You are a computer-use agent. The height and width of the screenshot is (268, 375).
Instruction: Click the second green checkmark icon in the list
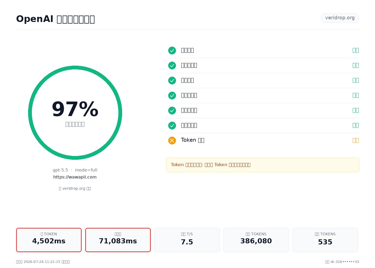coord(172,65)
